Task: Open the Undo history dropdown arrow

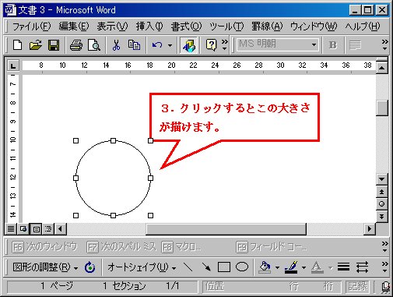Action: [170, 45]
